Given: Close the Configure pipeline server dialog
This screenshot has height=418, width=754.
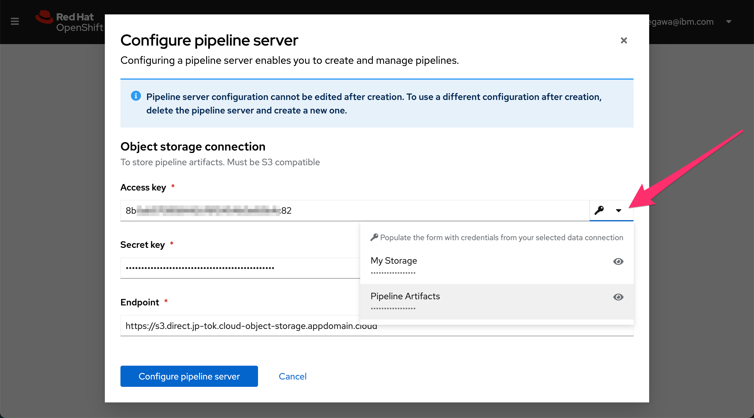Looking at the screenshot, I should tap(624, 40).
